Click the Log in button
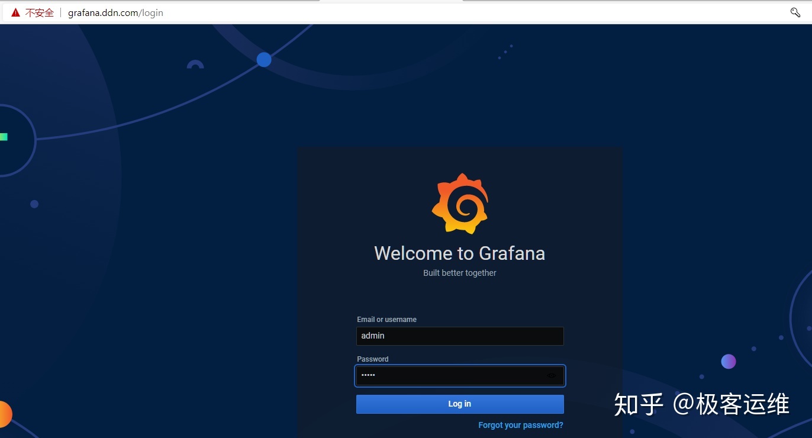The image size is (812, 438). point(460,404)
